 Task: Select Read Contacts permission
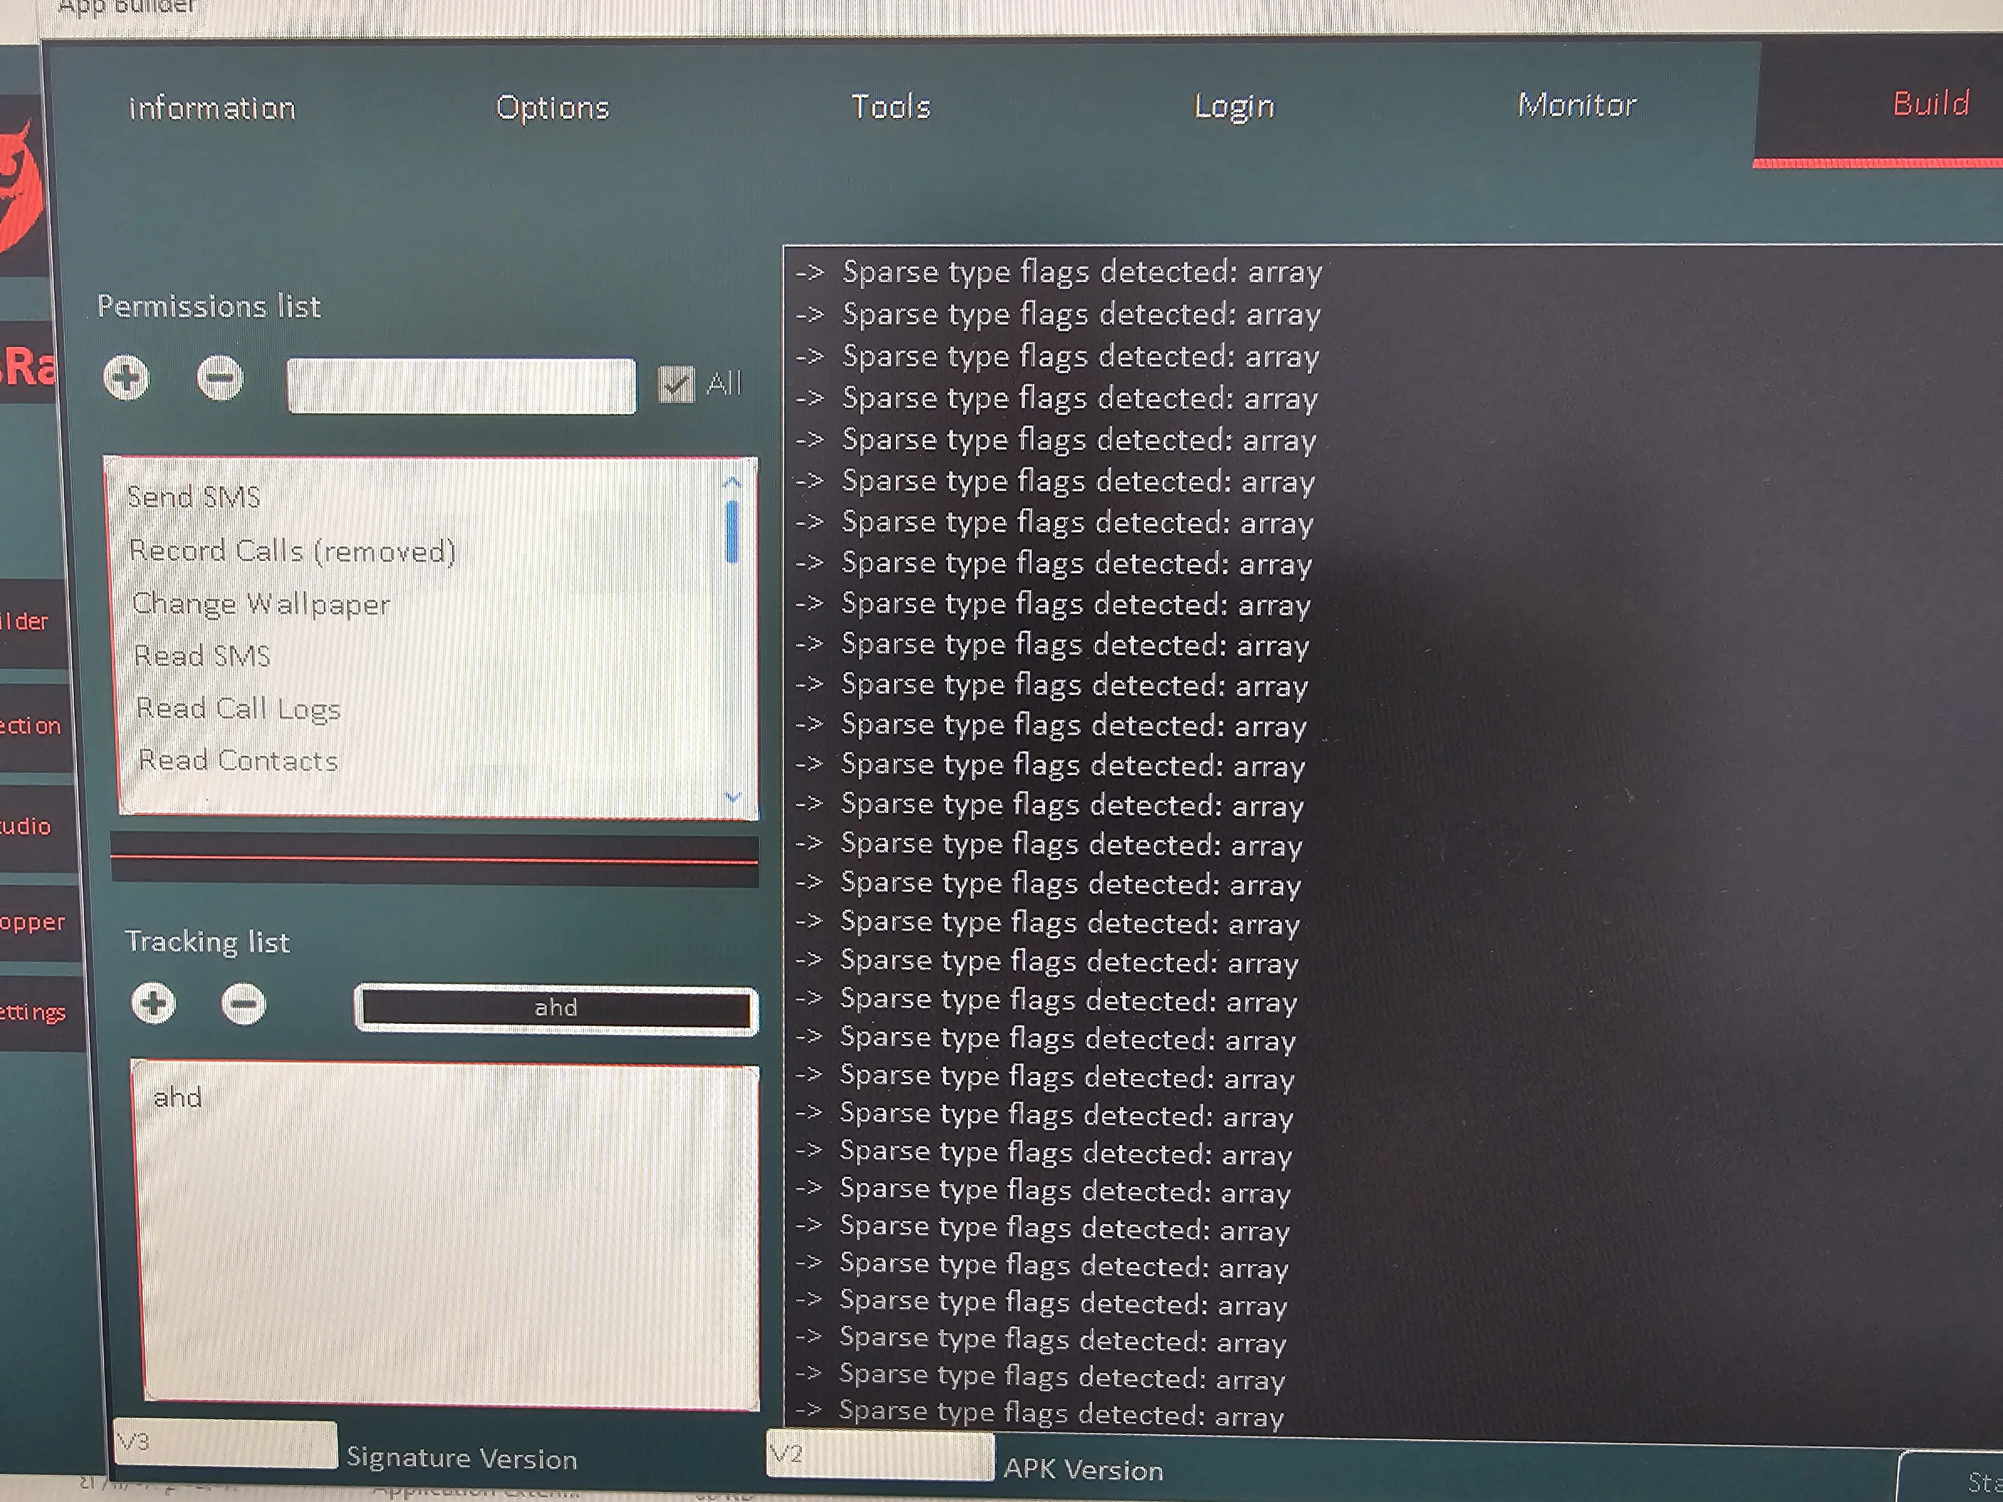(x=238, y=761)
